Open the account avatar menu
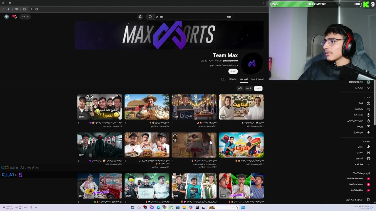This screenshot has width=376, height=211. 6,17
